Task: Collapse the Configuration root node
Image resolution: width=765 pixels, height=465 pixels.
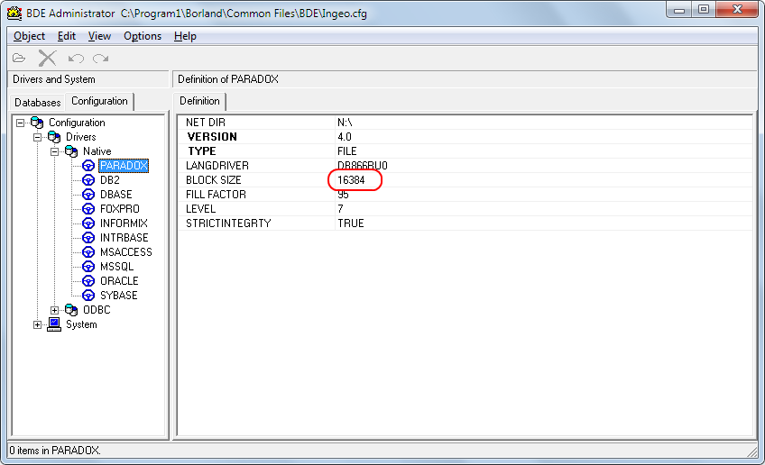Action: click(20, 123)
